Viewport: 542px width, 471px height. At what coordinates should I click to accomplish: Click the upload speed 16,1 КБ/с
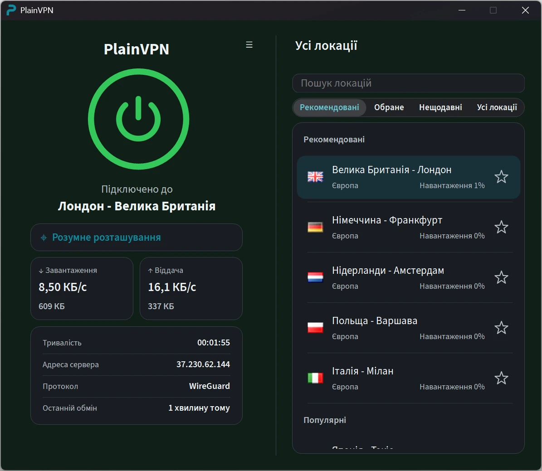point(172,287)
